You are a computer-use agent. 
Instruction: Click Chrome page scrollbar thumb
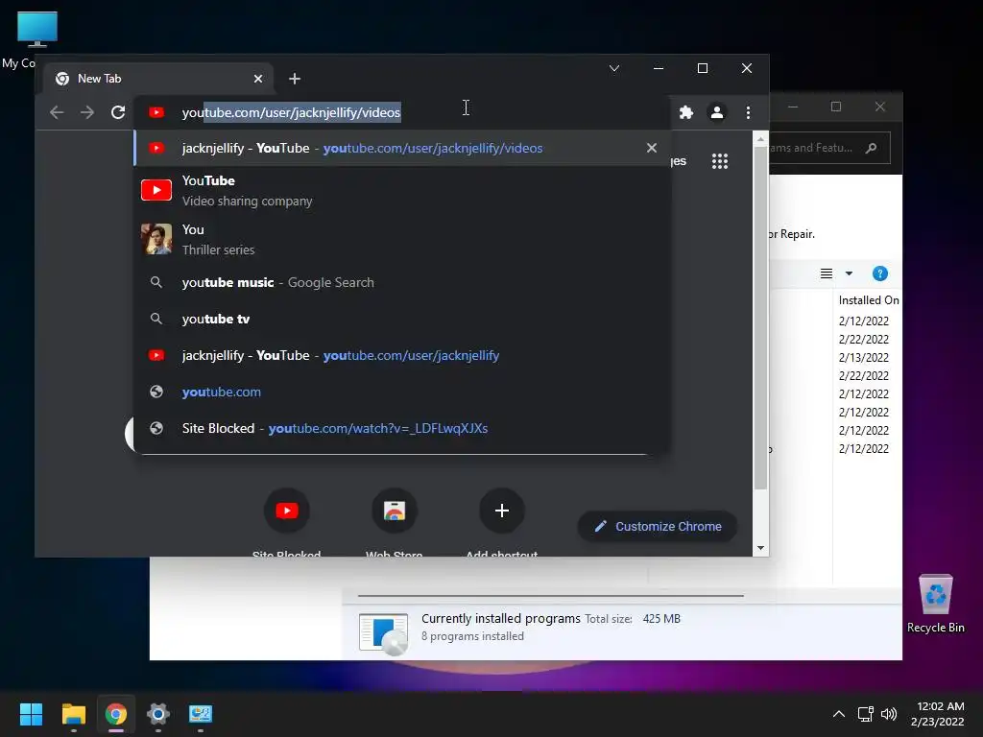(760, 318)
